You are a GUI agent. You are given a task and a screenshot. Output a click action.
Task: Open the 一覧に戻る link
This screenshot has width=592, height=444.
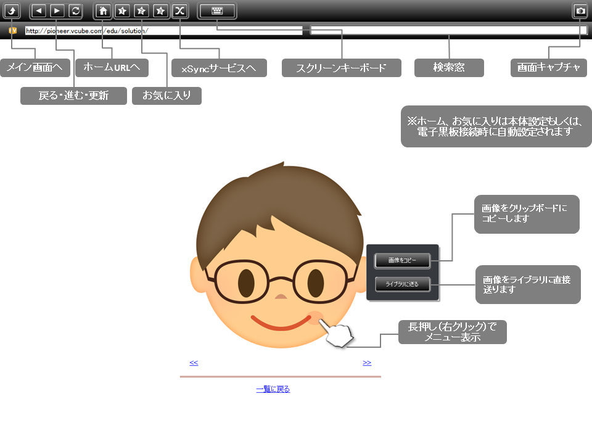click(x=273, y=389)
